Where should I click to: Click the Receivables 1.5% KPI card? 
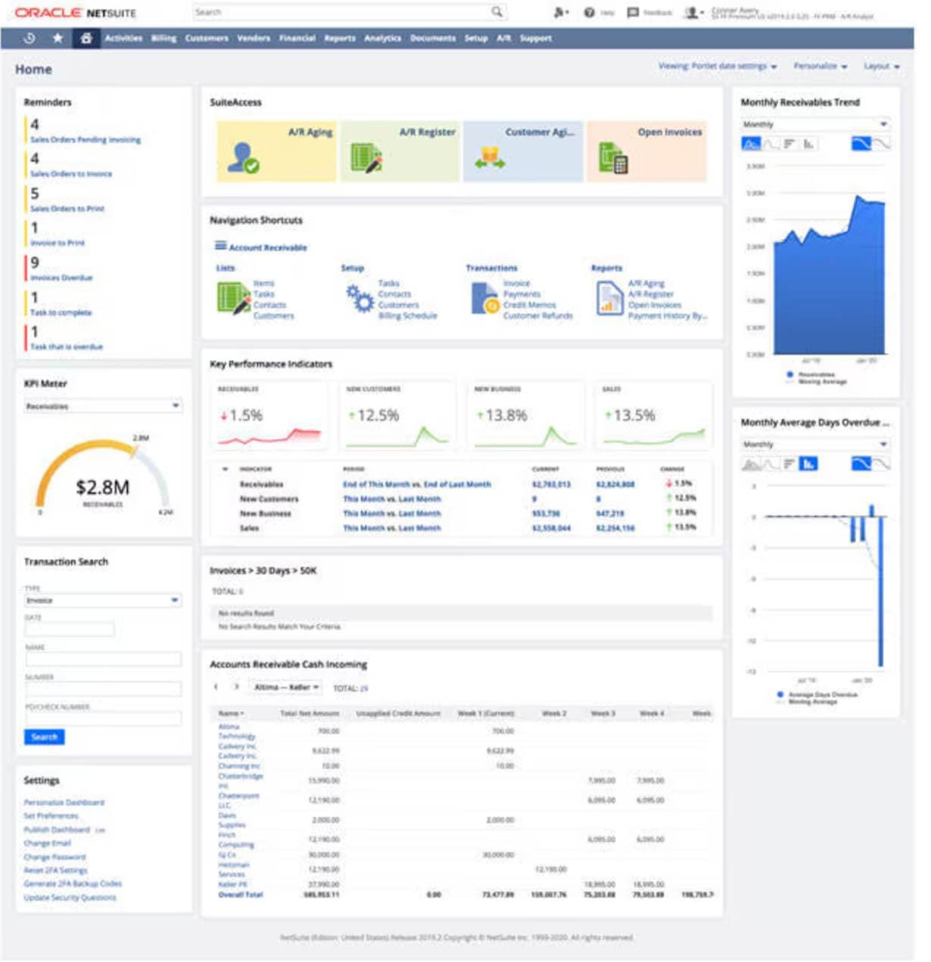point(269,416)
